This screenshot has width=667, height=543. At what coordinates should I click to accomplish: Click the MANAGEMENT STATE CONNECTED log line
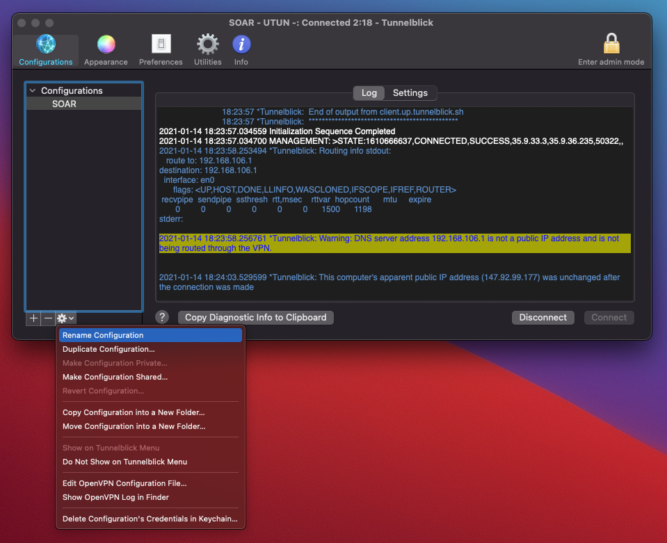point(391,141)
